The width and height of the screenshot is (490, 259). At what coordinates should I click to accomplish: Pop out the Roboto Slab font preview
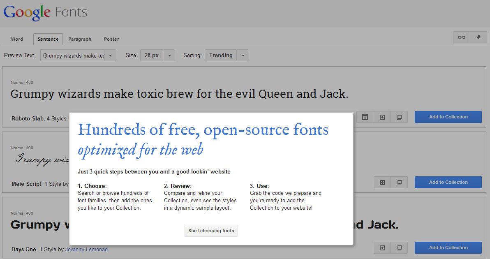pos(382,117)
